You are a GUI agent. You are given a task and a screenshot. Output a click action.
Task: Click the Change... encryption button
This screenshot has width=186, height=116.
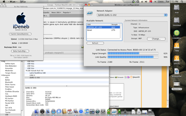tap(156, 39)
